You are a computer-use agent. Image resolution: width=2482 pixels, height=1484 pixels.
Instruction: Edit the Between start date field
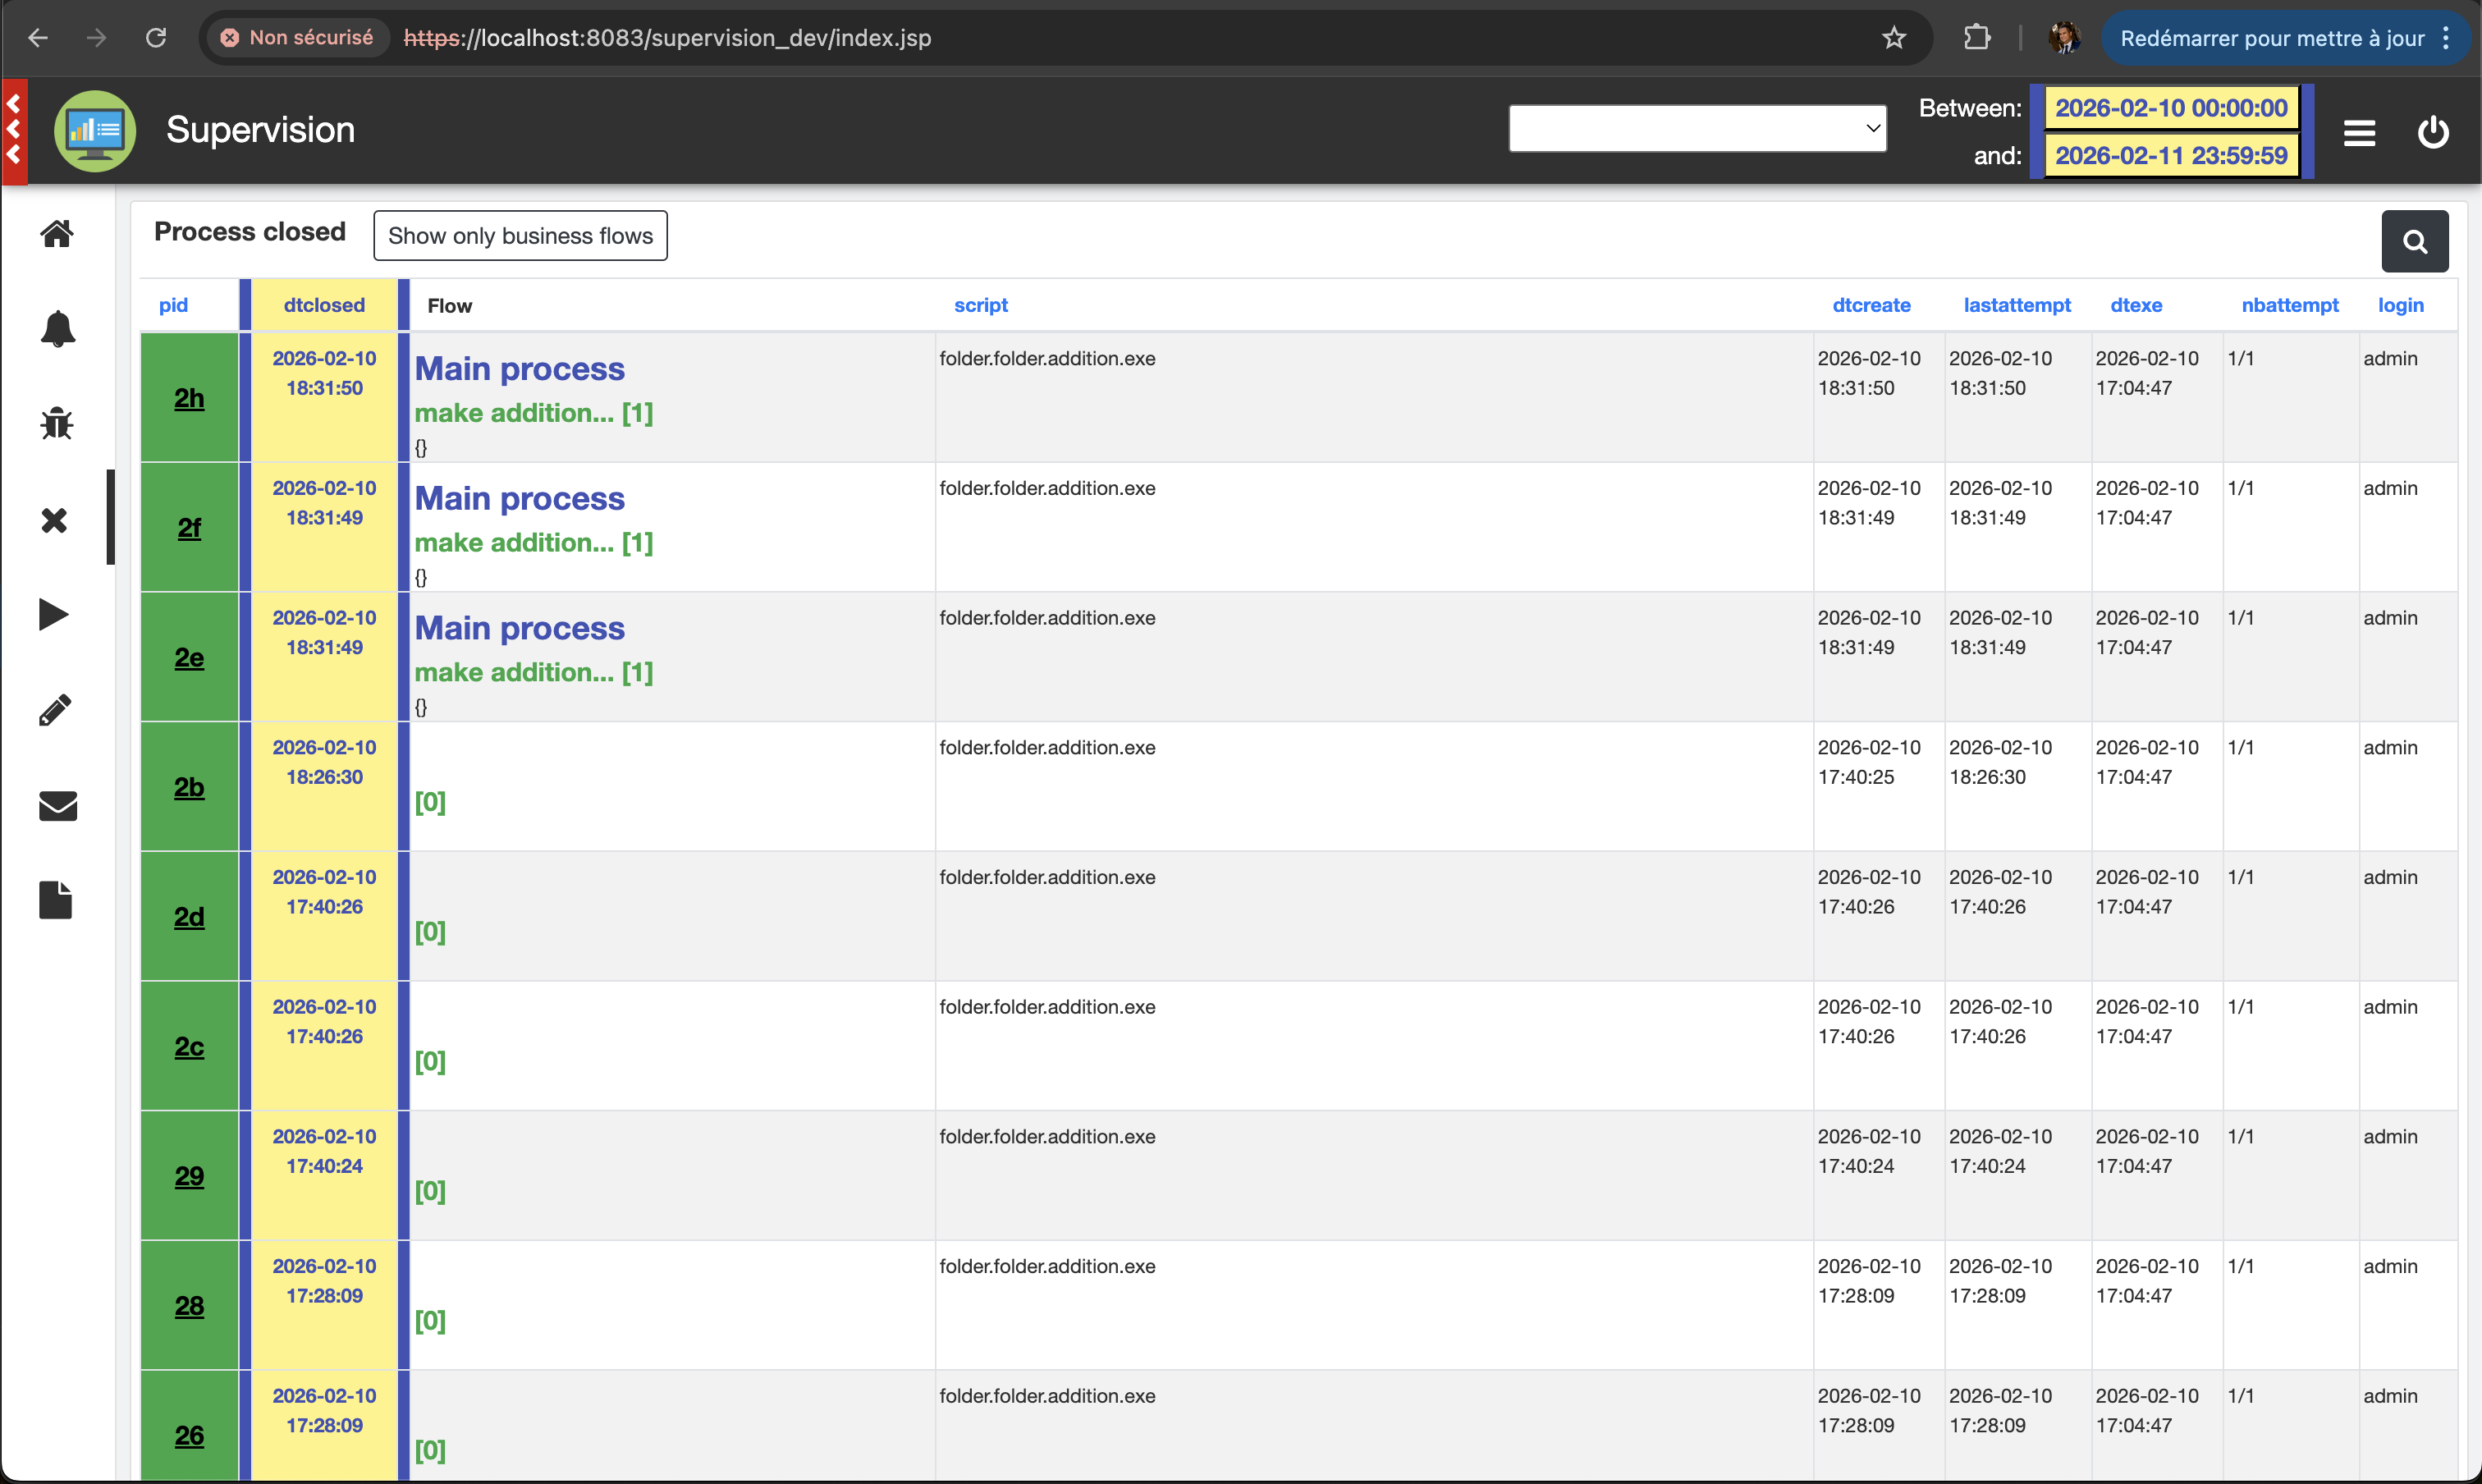pyautogui.click(x=2170, y=108)
